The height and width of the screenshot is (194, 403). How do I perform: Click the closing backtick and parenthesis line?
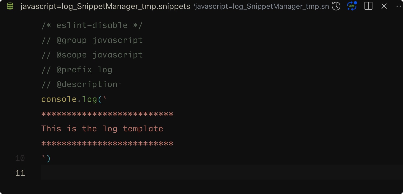46,158
